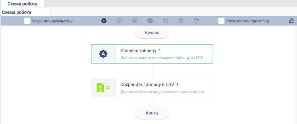Enable the Сохранять результаты checkbox

[x=27, y=21]
